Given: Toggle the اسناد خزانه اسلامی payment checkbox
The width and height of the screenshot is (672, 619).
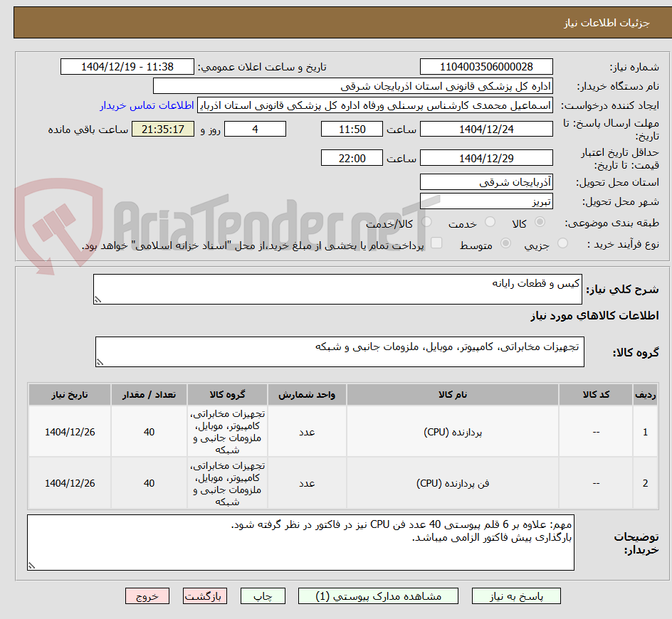Looking at the screenshot, I should pyautogui.click(x=436, y=243).
